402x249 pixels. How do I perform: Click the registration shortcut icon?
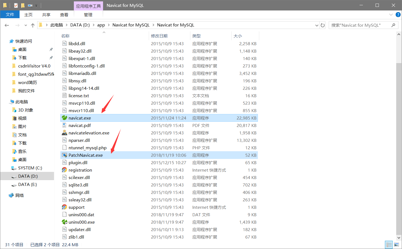pos(64,170)
